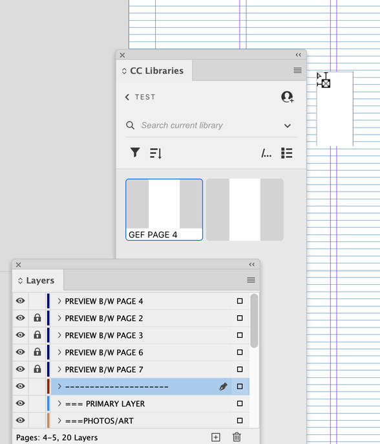The width and height of the screenshot is (380, 444).
Task: Select the === PRIMARY LAYER row
Action: [150, 403]
